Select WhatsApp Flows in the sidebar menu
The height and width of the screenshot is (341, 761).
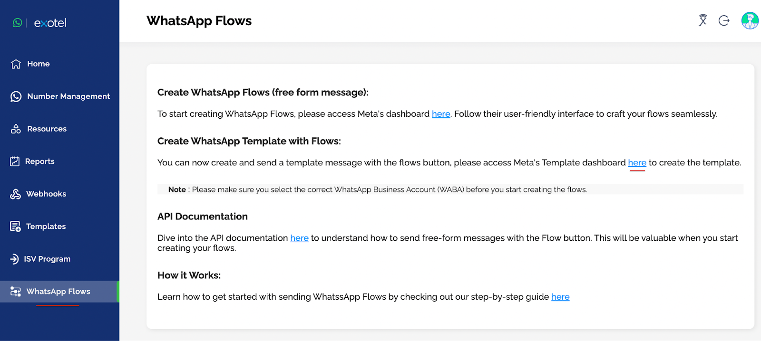(58, 291)
